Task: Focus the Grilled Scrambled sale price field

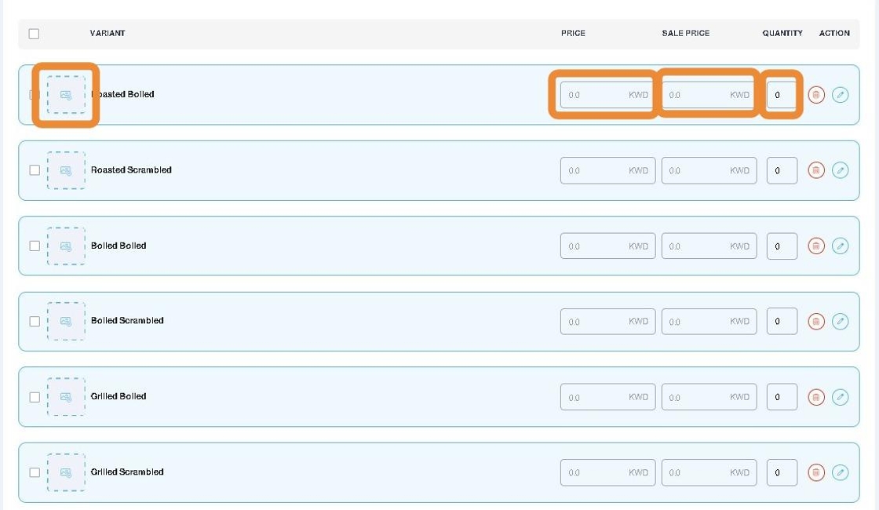Action: pos(709,472)
